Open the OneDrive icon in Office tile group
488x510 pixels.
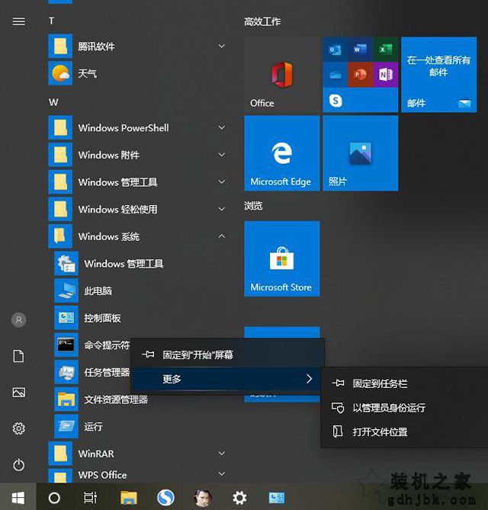335,75
